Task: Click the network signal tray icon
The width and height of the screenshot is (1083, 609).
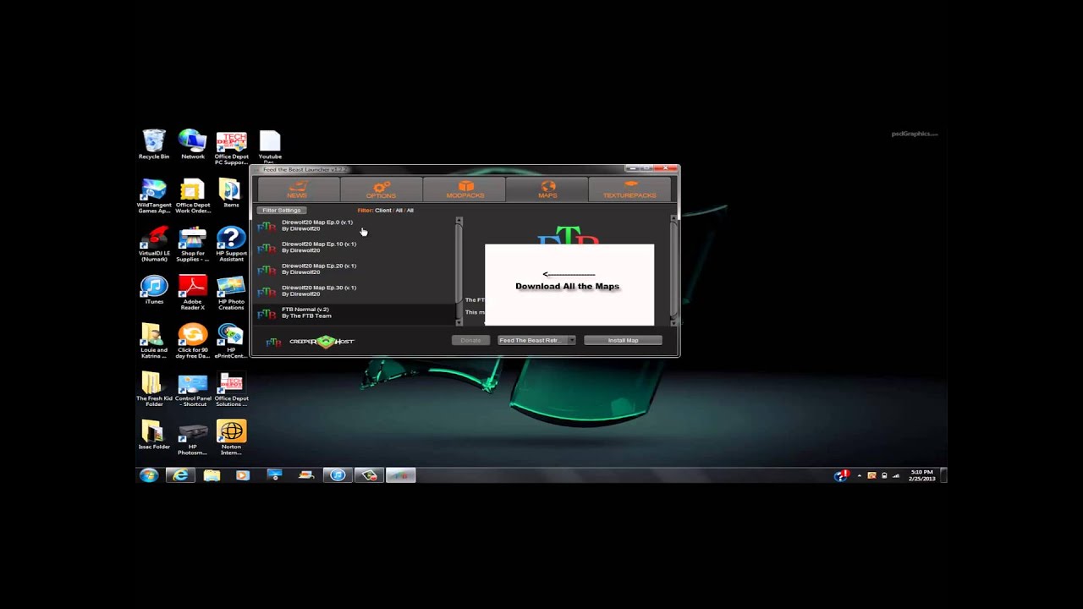Action: pyautogui.click(x=896, y=476)
